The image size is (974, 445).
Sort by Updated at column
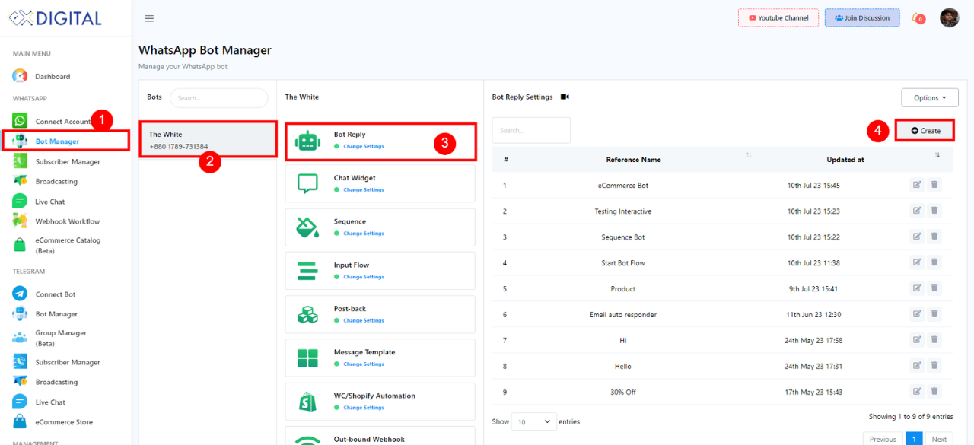point(845,160)
